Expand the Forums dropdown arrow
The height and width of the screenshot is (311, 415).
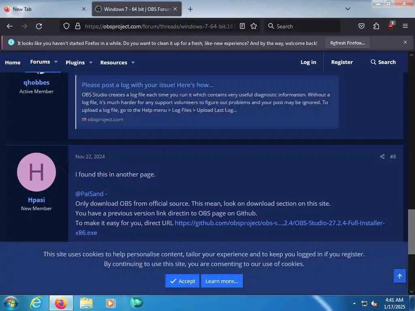(x=56, y=62)
